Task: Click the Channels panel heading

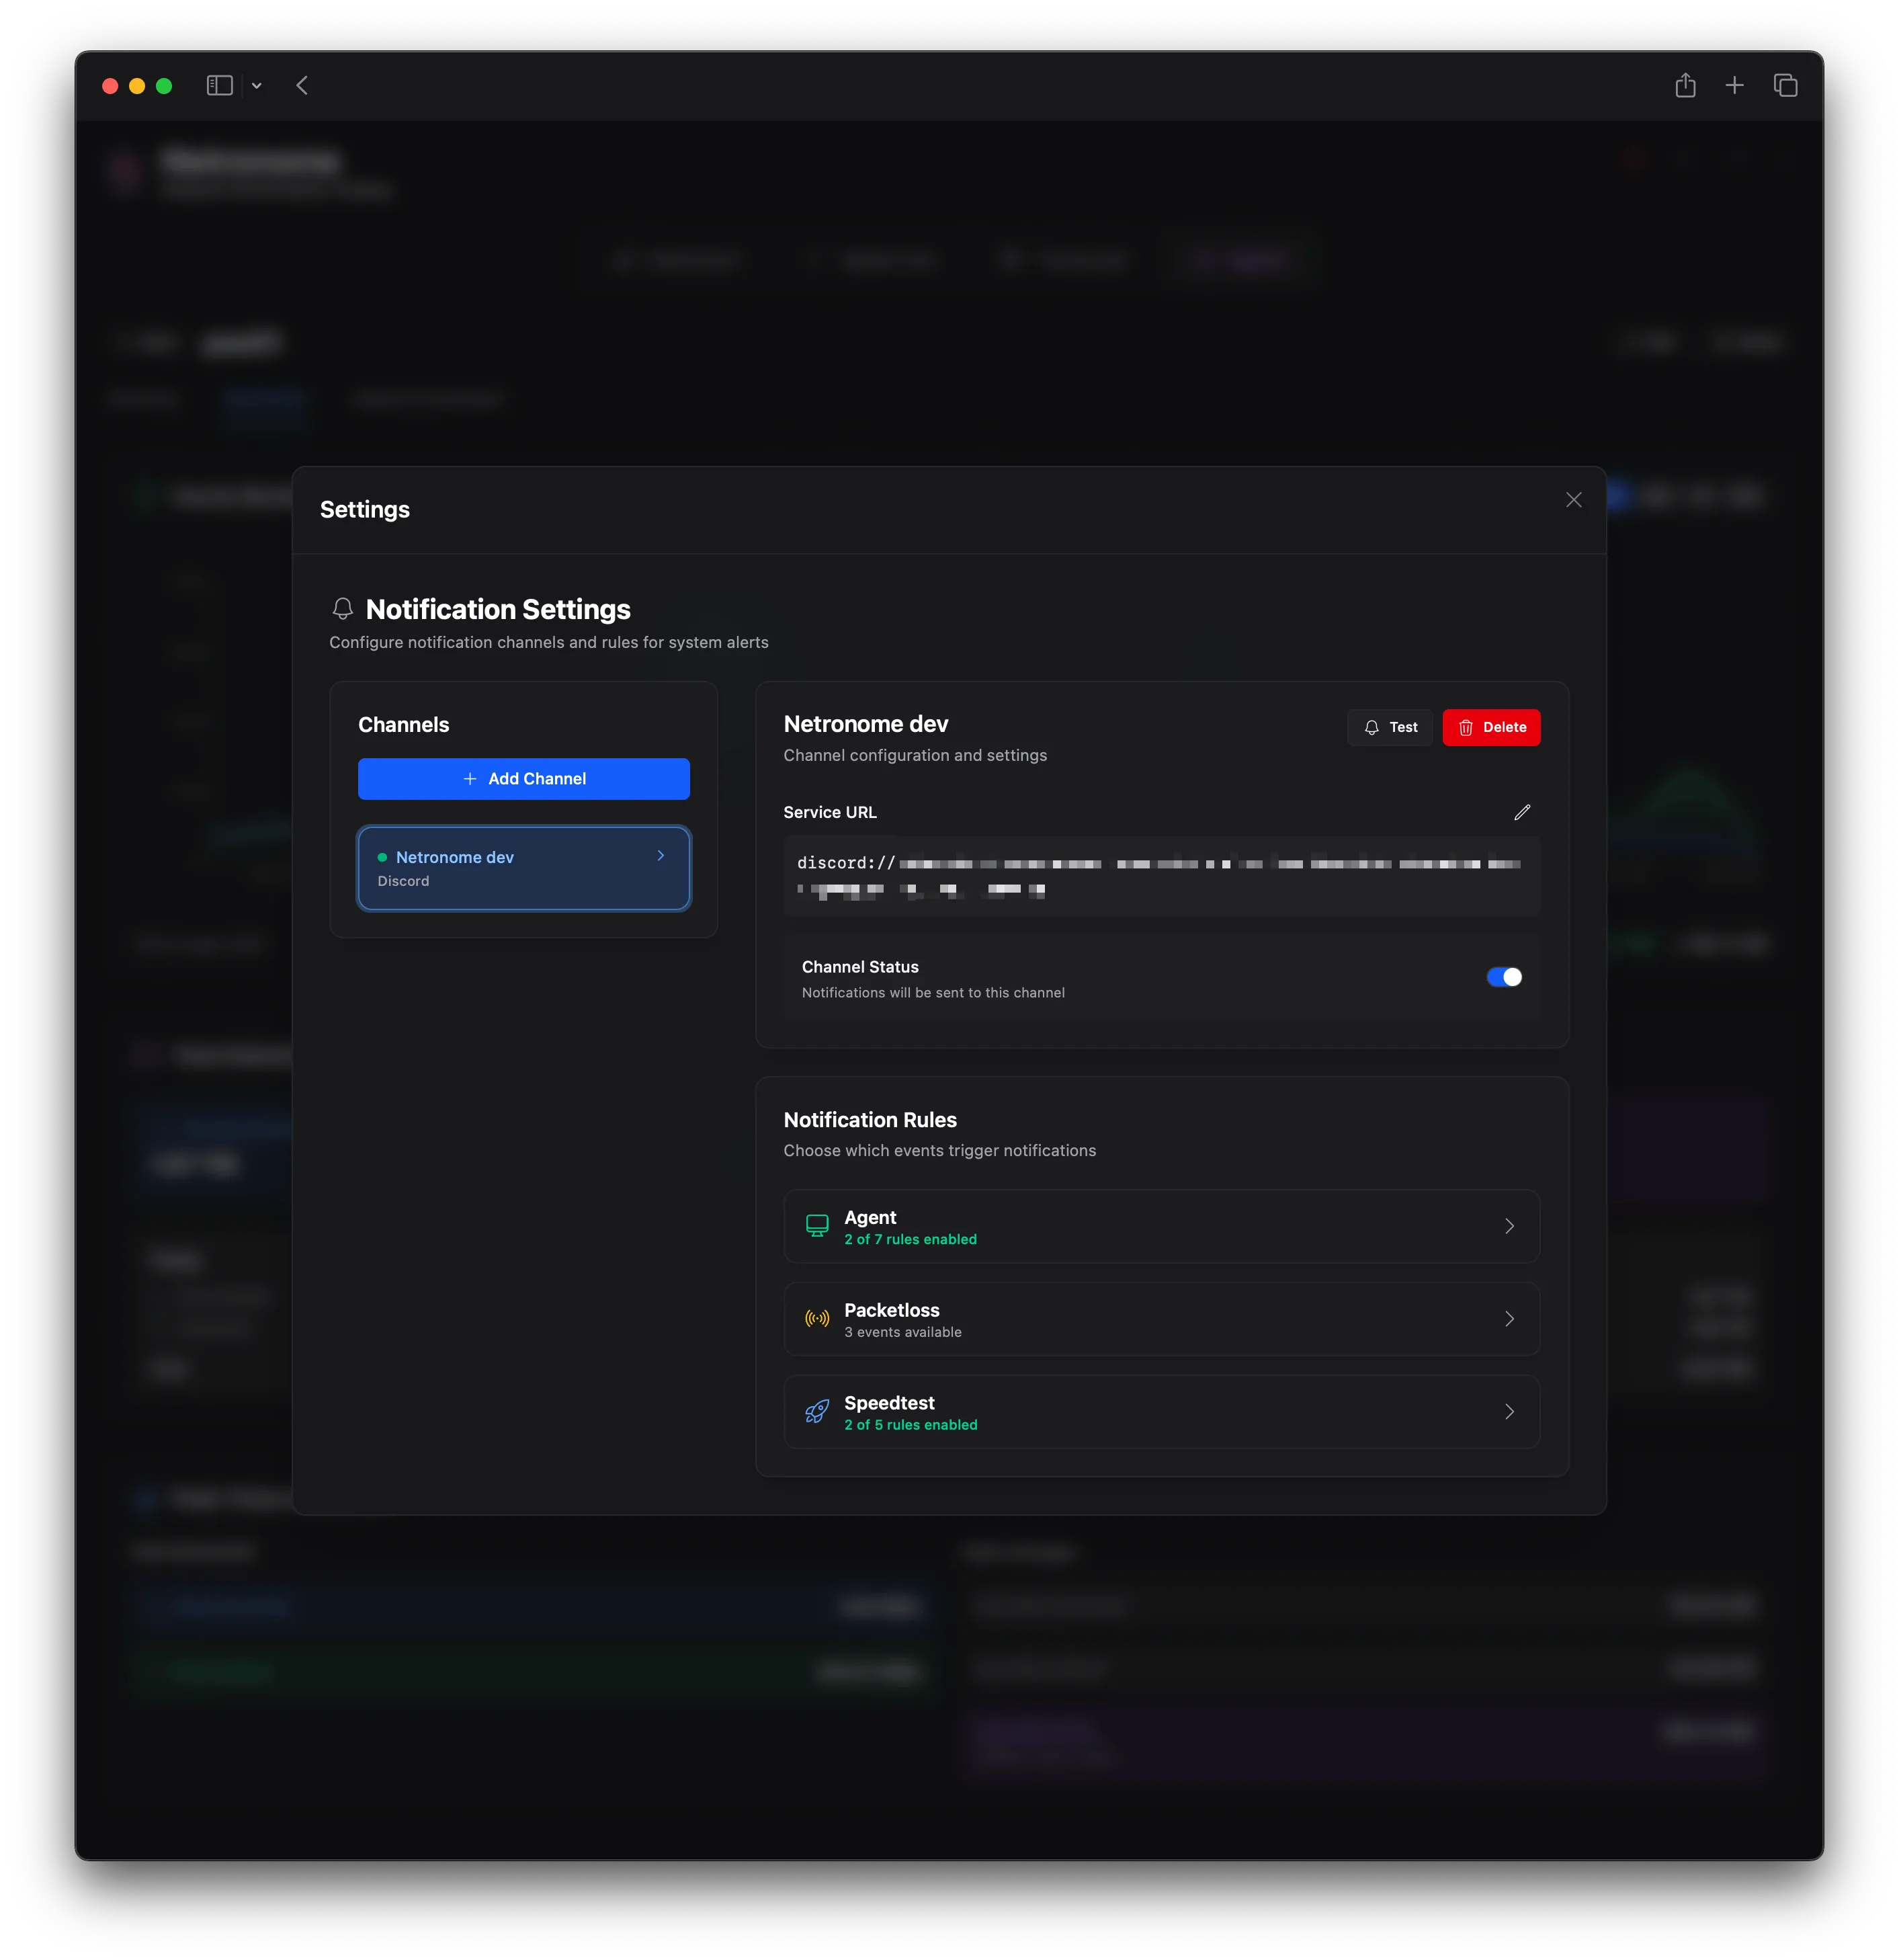Action: click(x=404, y=725)
